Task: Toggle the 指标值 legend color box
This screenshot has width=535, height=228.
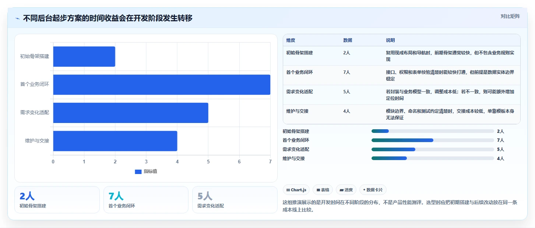Action: [x=138, y=171]
